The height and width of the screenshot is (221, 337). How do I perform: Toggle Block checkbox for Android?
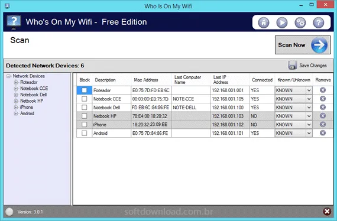(84, 133)
